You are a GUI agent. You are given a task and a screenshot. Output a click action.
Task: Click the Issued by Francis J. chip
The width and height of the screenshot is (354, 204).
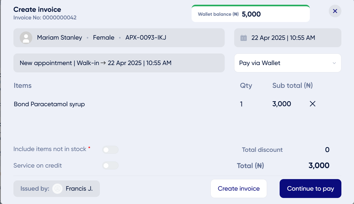tap(57, 189)
